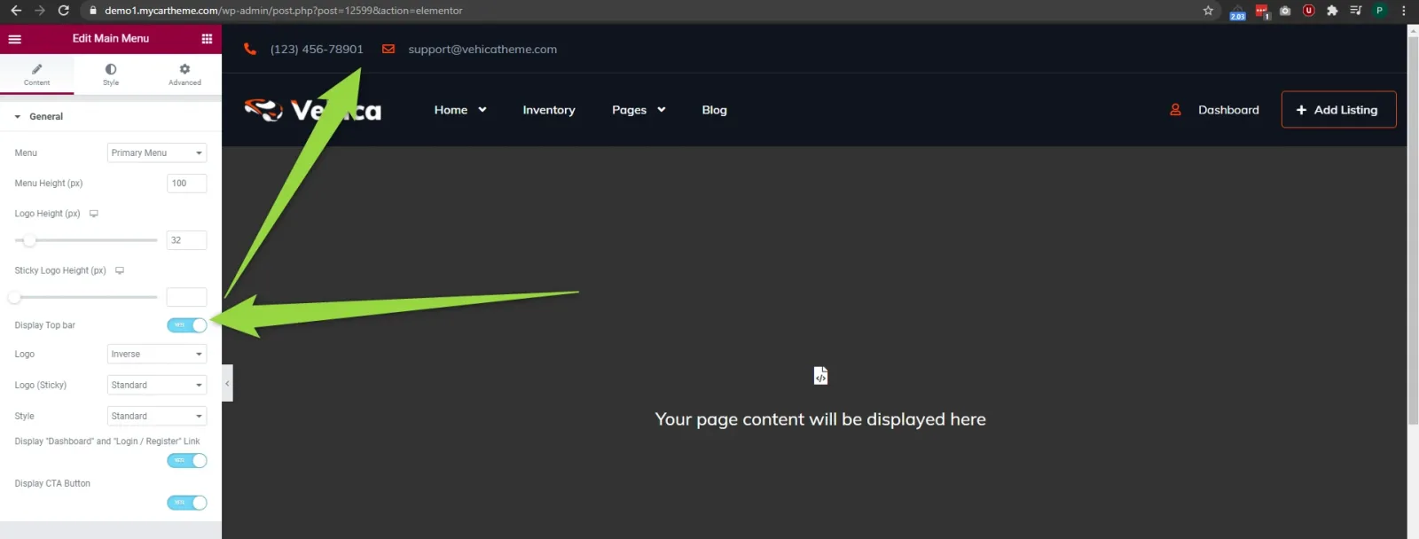Click the responsive device icon next to Sticky Logo Height
The width and height of the screenshot is (1419, 539).
tap(120, 270)
